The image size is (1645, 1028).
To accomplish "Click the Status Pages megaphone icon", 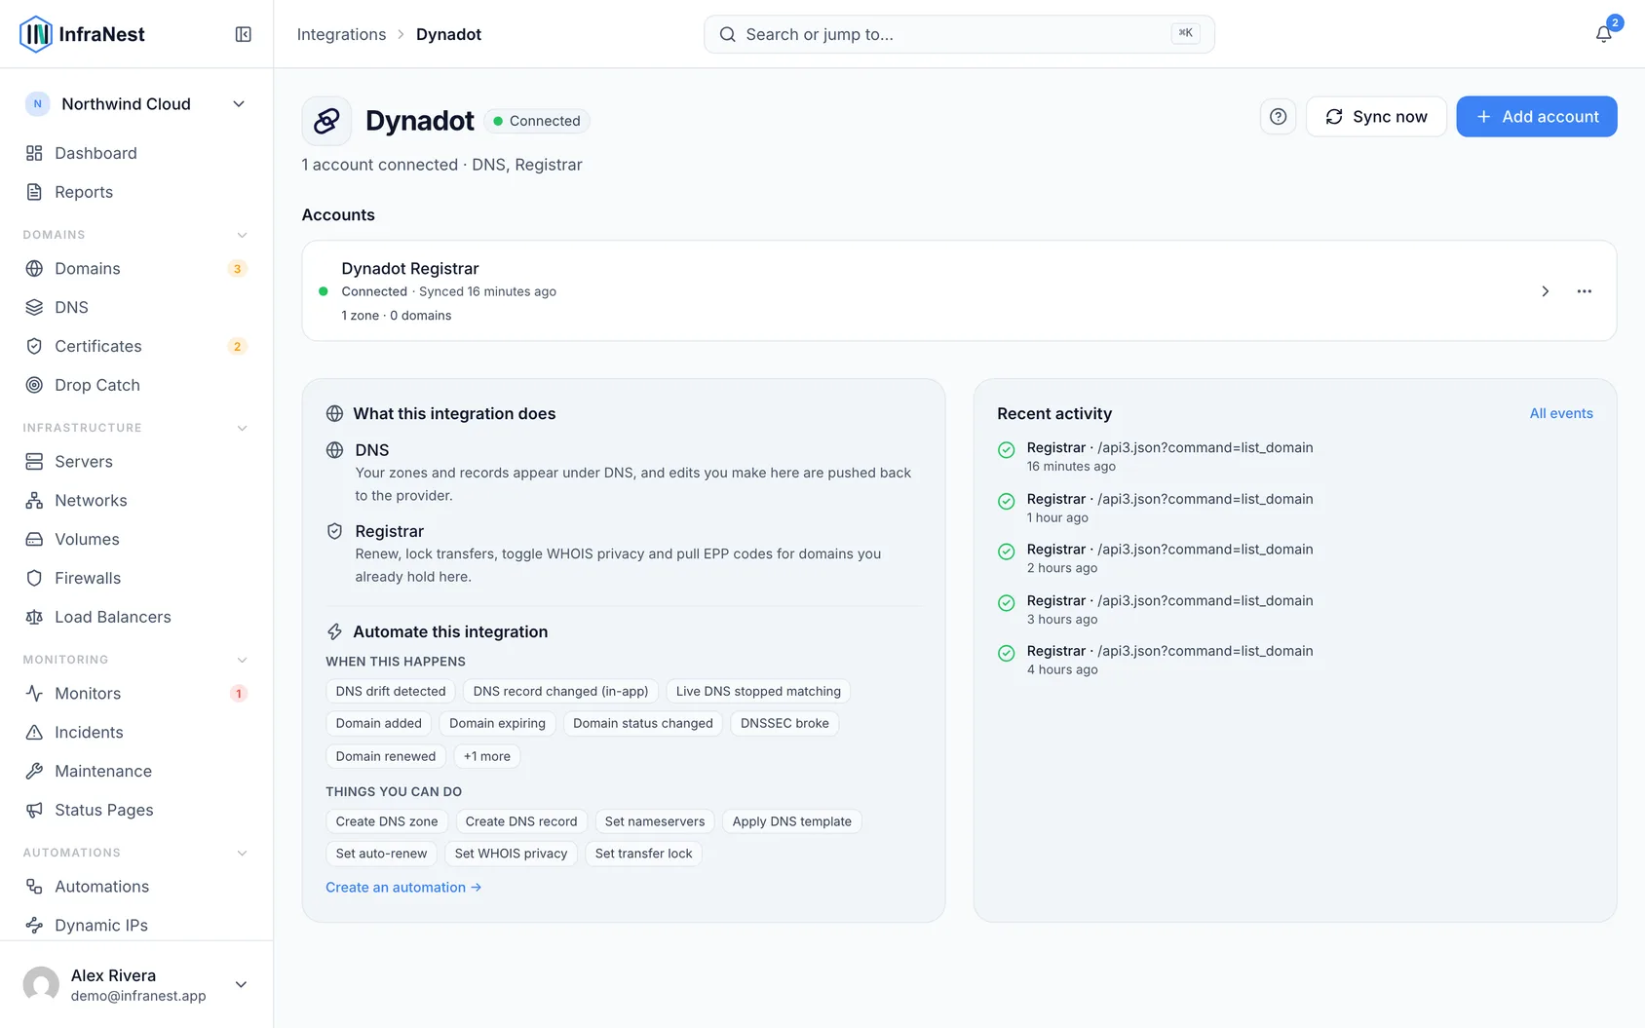I will point(34,810).
